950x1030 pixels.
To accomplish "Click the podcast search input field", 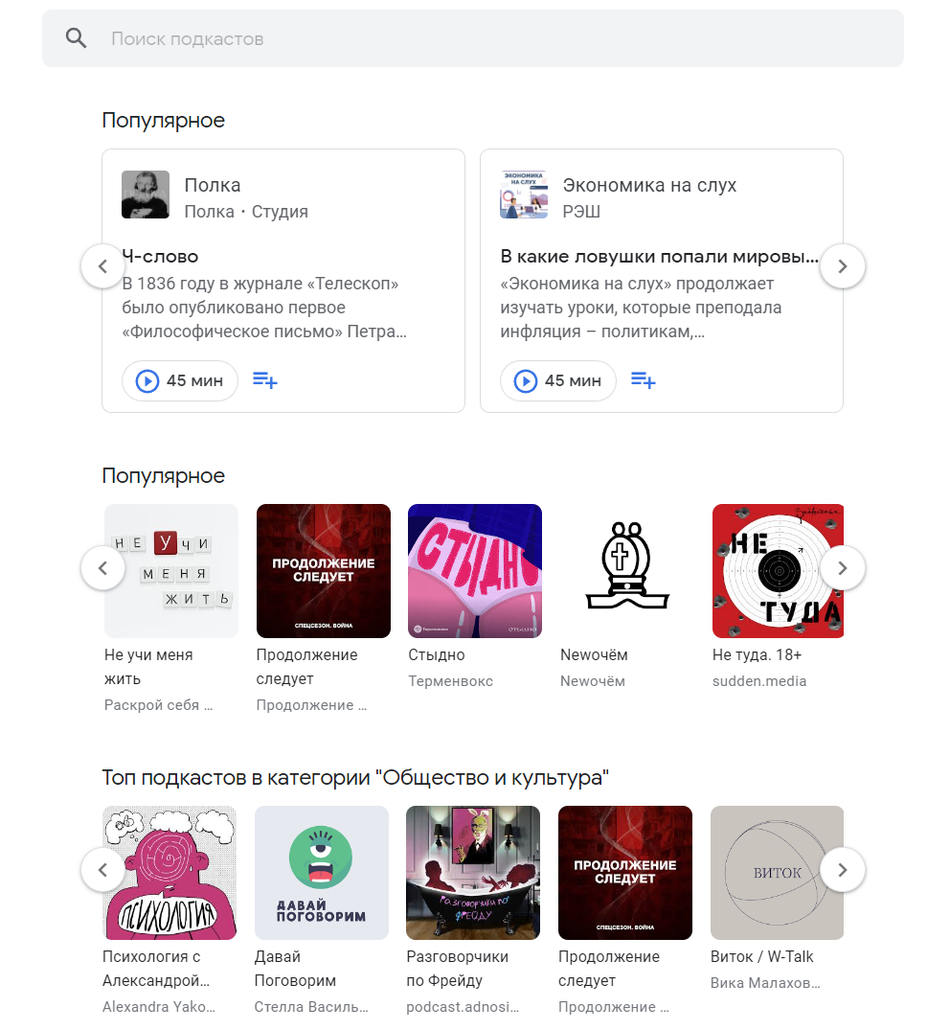I will (479, 39).
